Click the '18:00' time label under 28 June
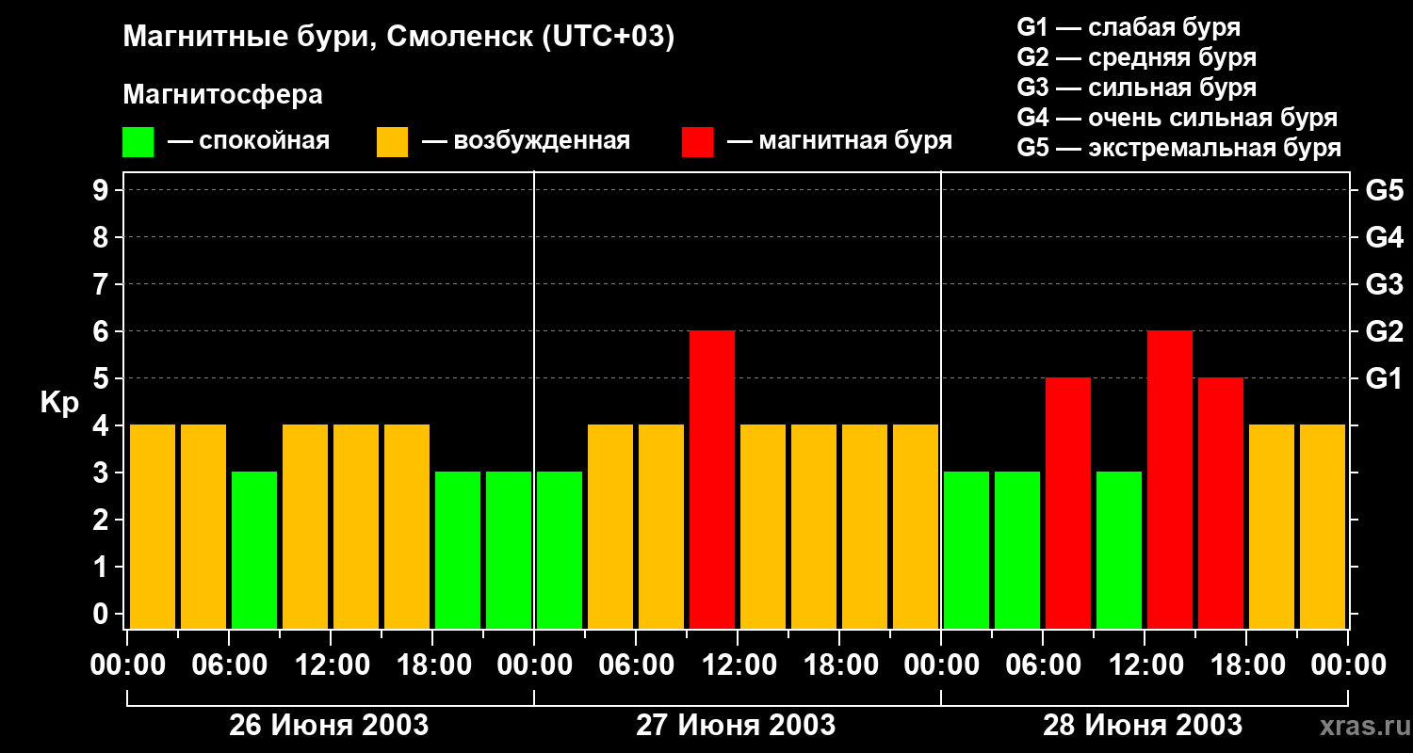The height and width of the screenshot is (753, 1413). 1246,665
